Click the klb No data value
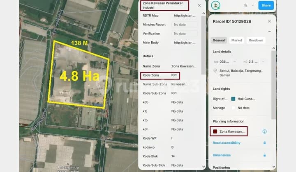 point(177,111)
